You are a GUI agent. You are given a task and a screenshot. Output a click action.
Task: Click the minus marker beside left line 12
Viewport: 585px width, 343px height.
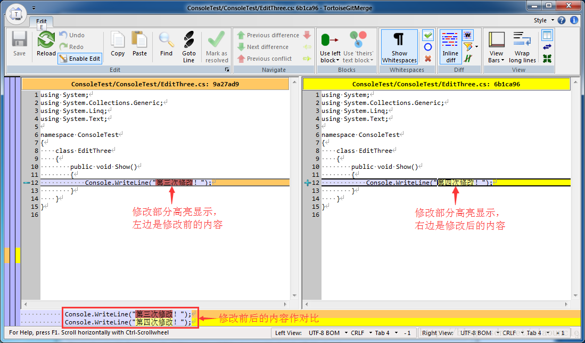point(26,183)
